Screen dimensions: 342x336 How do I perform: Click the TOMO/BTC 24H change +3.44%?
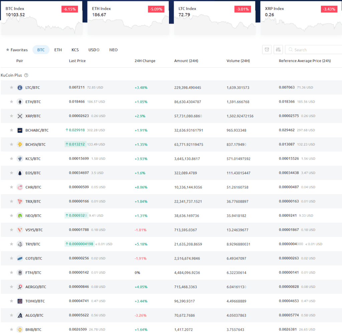coord(141,301)
